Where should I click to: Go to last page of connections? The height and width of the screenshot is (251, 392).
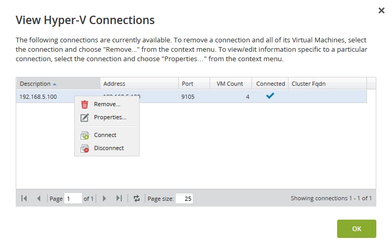coord(119,199)
